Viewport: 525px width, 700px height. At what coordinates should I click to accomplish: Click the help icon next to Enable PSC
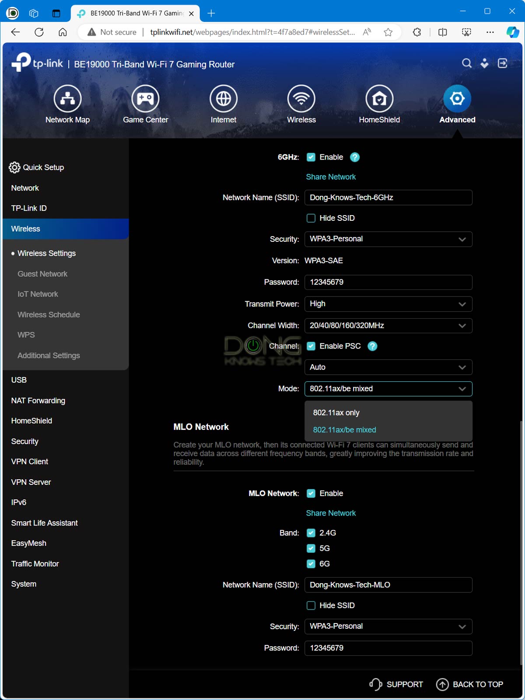[x=372, y=346]
